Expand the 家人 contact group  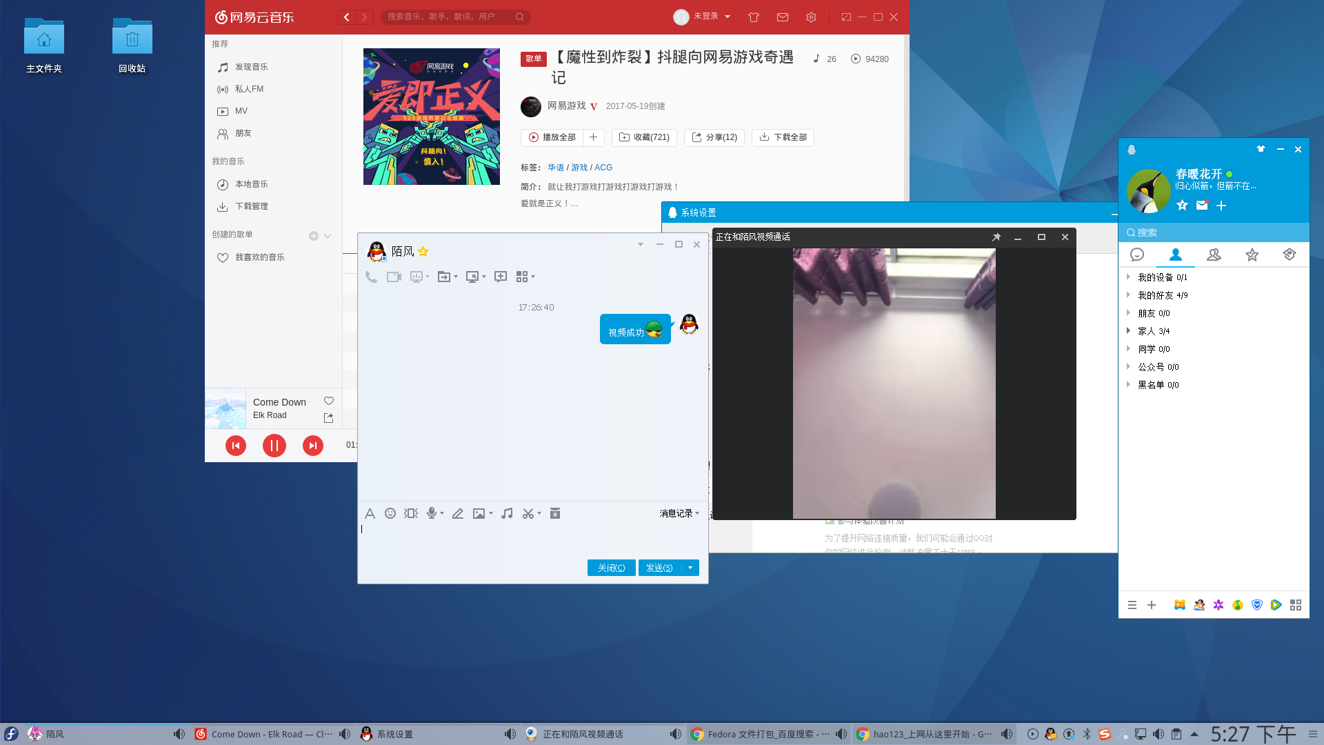click(x=1147, y=331)
